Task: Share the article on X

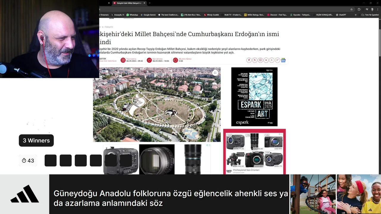Action: [x=255, y=60]
